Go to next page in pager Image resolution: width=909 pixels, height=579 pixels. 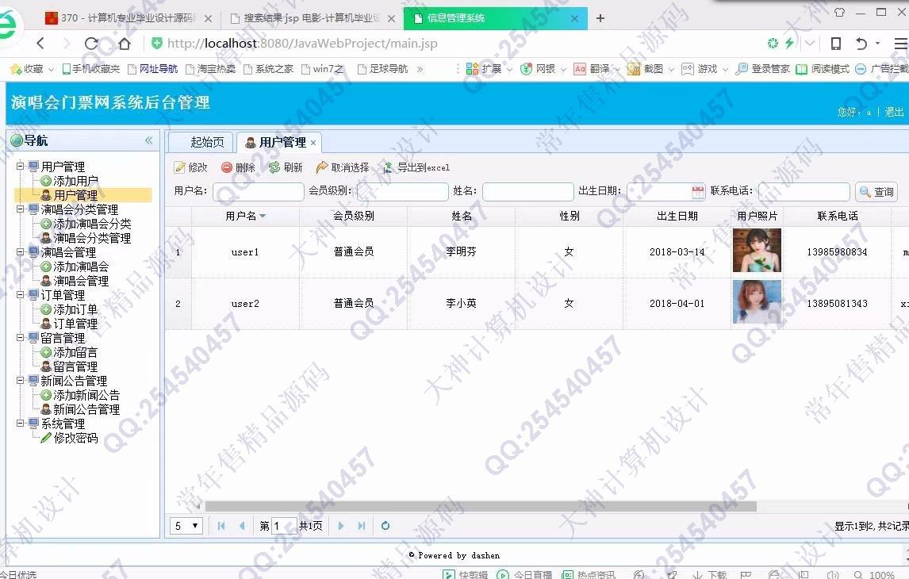pos(341,526)
